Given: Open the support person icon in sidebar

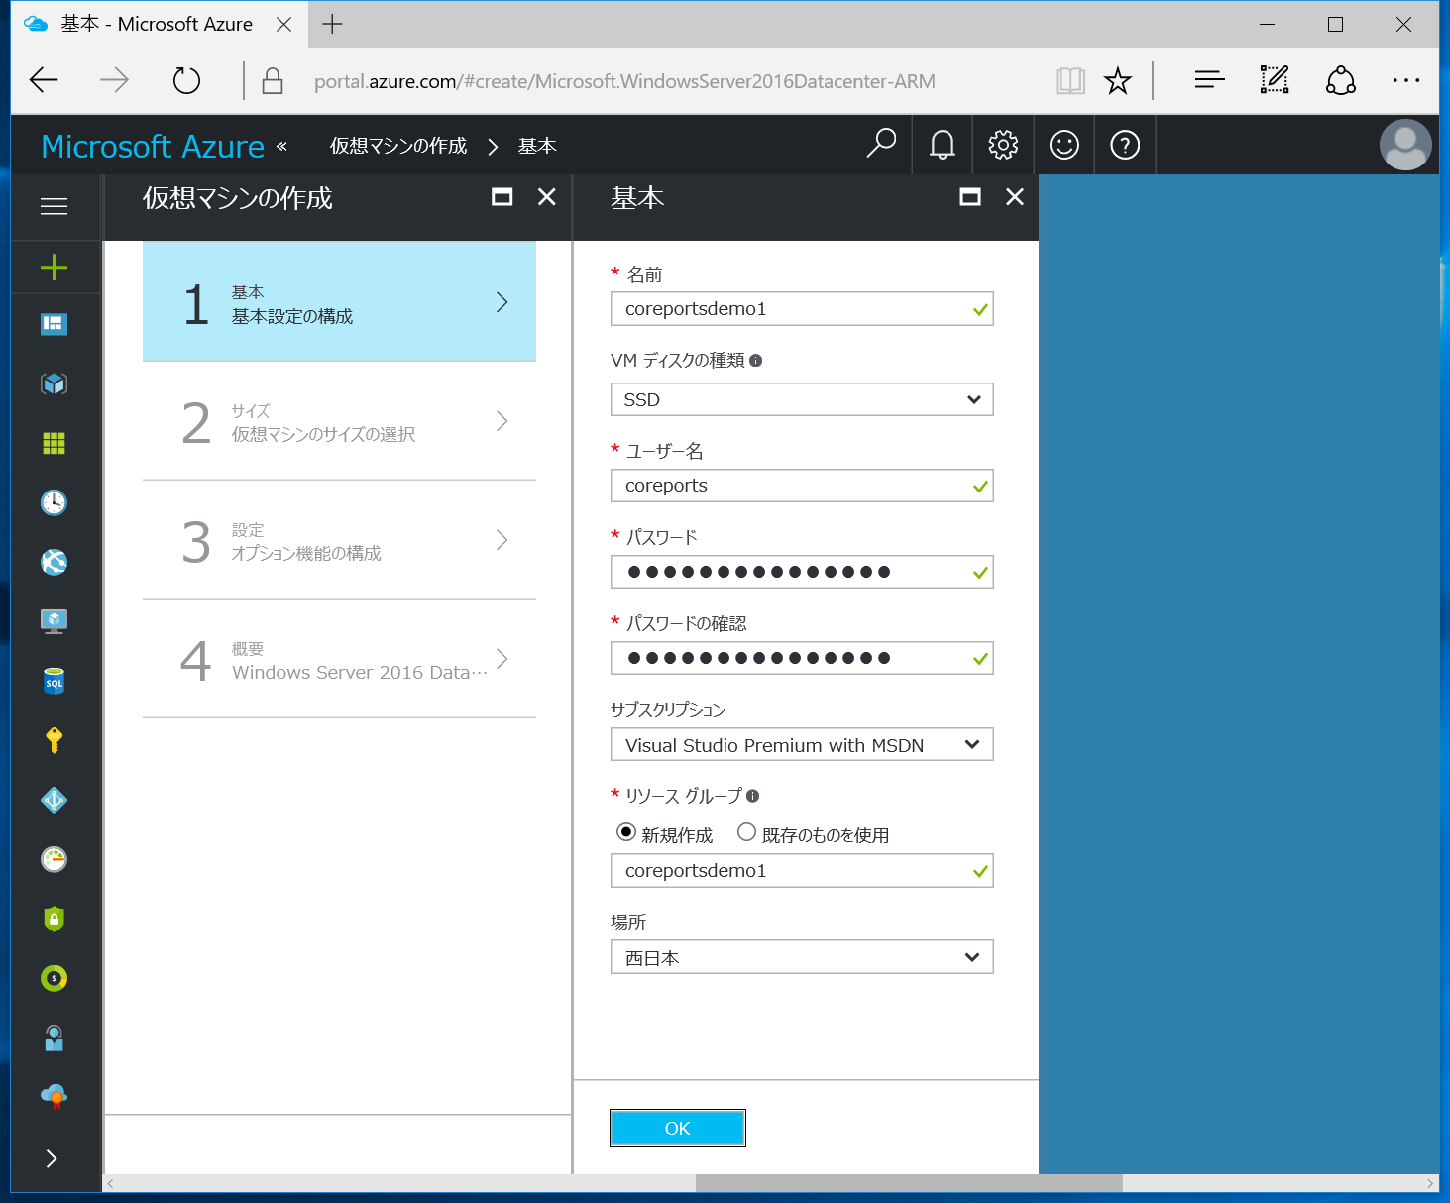Looking at the screenshot, I should point(54,1038).
